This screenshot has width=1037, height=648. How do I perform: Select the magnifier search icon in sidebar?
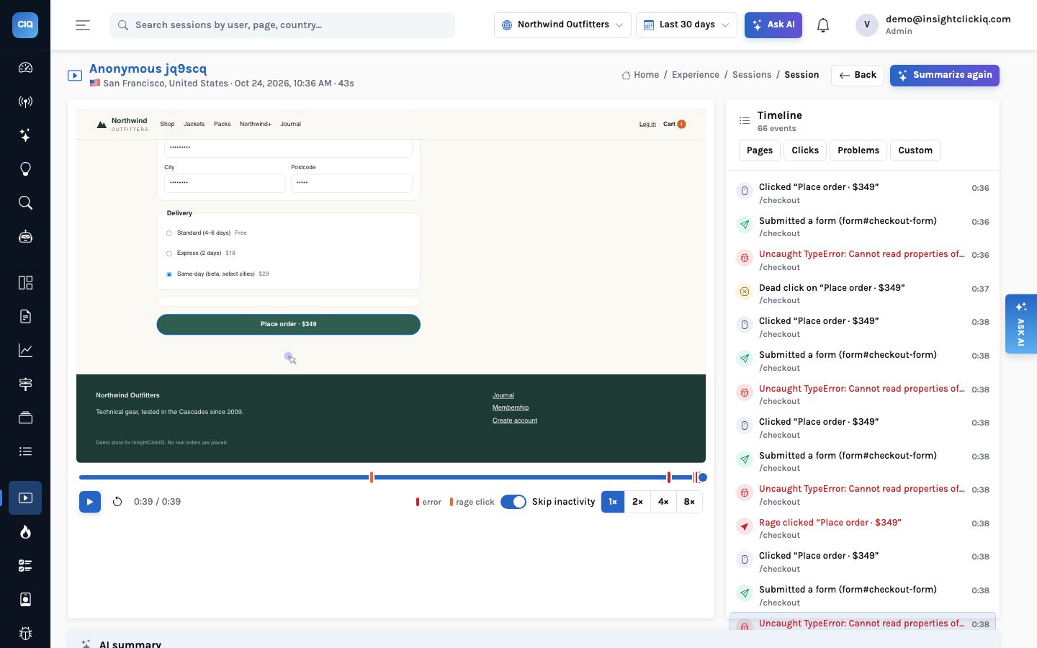click(x=25, y=202)
